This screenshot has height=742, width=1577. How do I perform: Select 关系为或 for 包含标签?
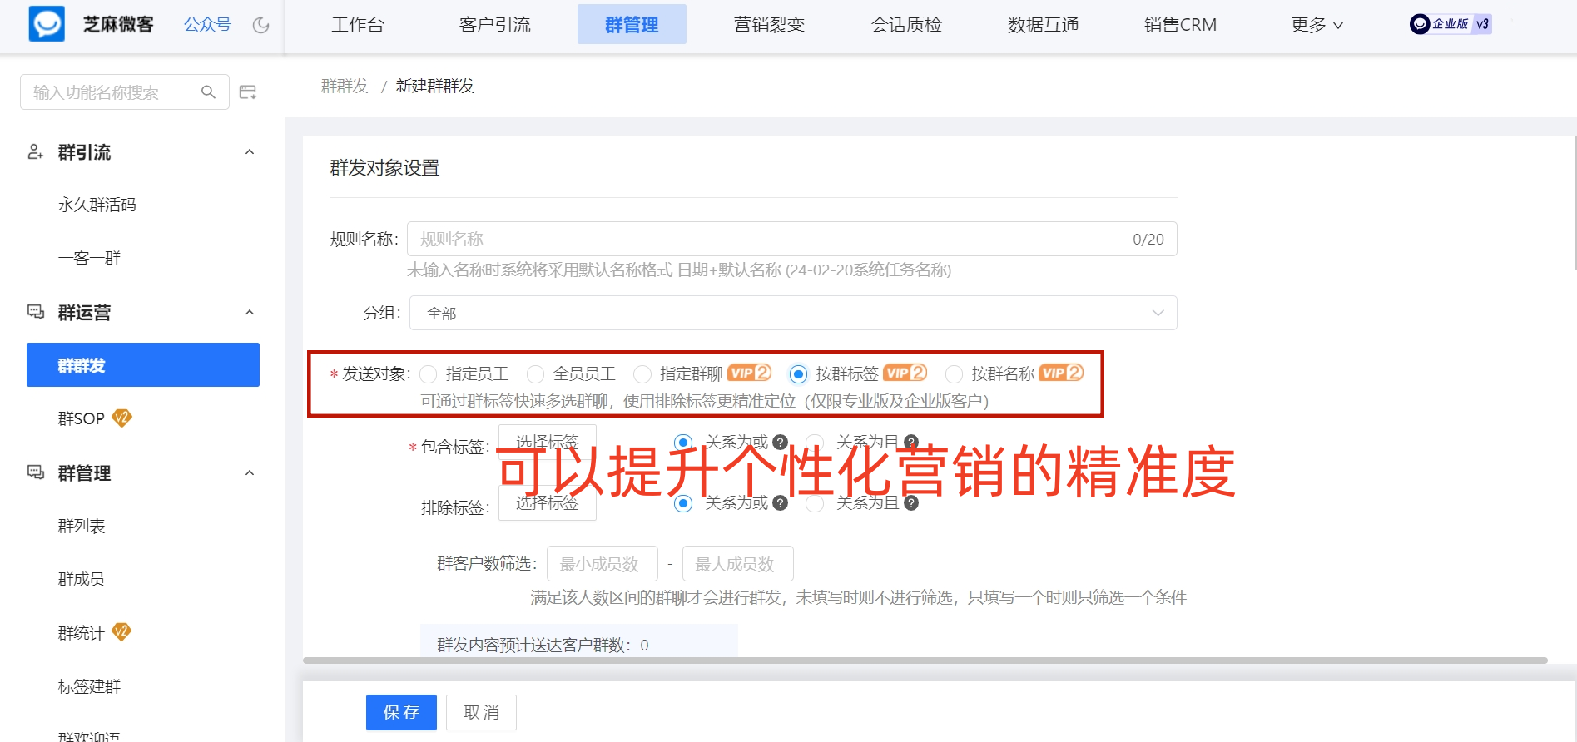point(683,443)
